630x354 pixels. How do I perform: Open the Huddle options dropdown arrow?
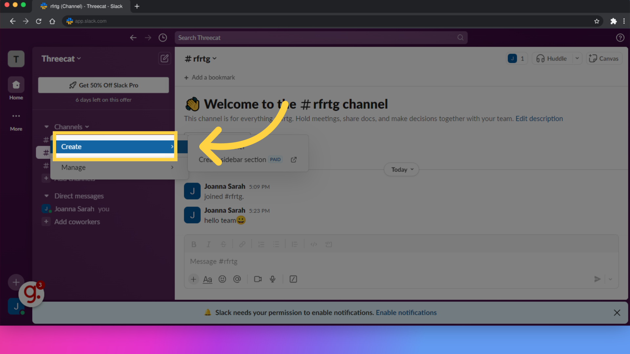click(577, 59)
